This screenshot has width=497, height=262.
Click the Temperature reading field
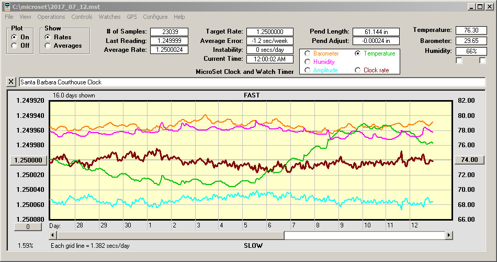(x=471, y=30)
